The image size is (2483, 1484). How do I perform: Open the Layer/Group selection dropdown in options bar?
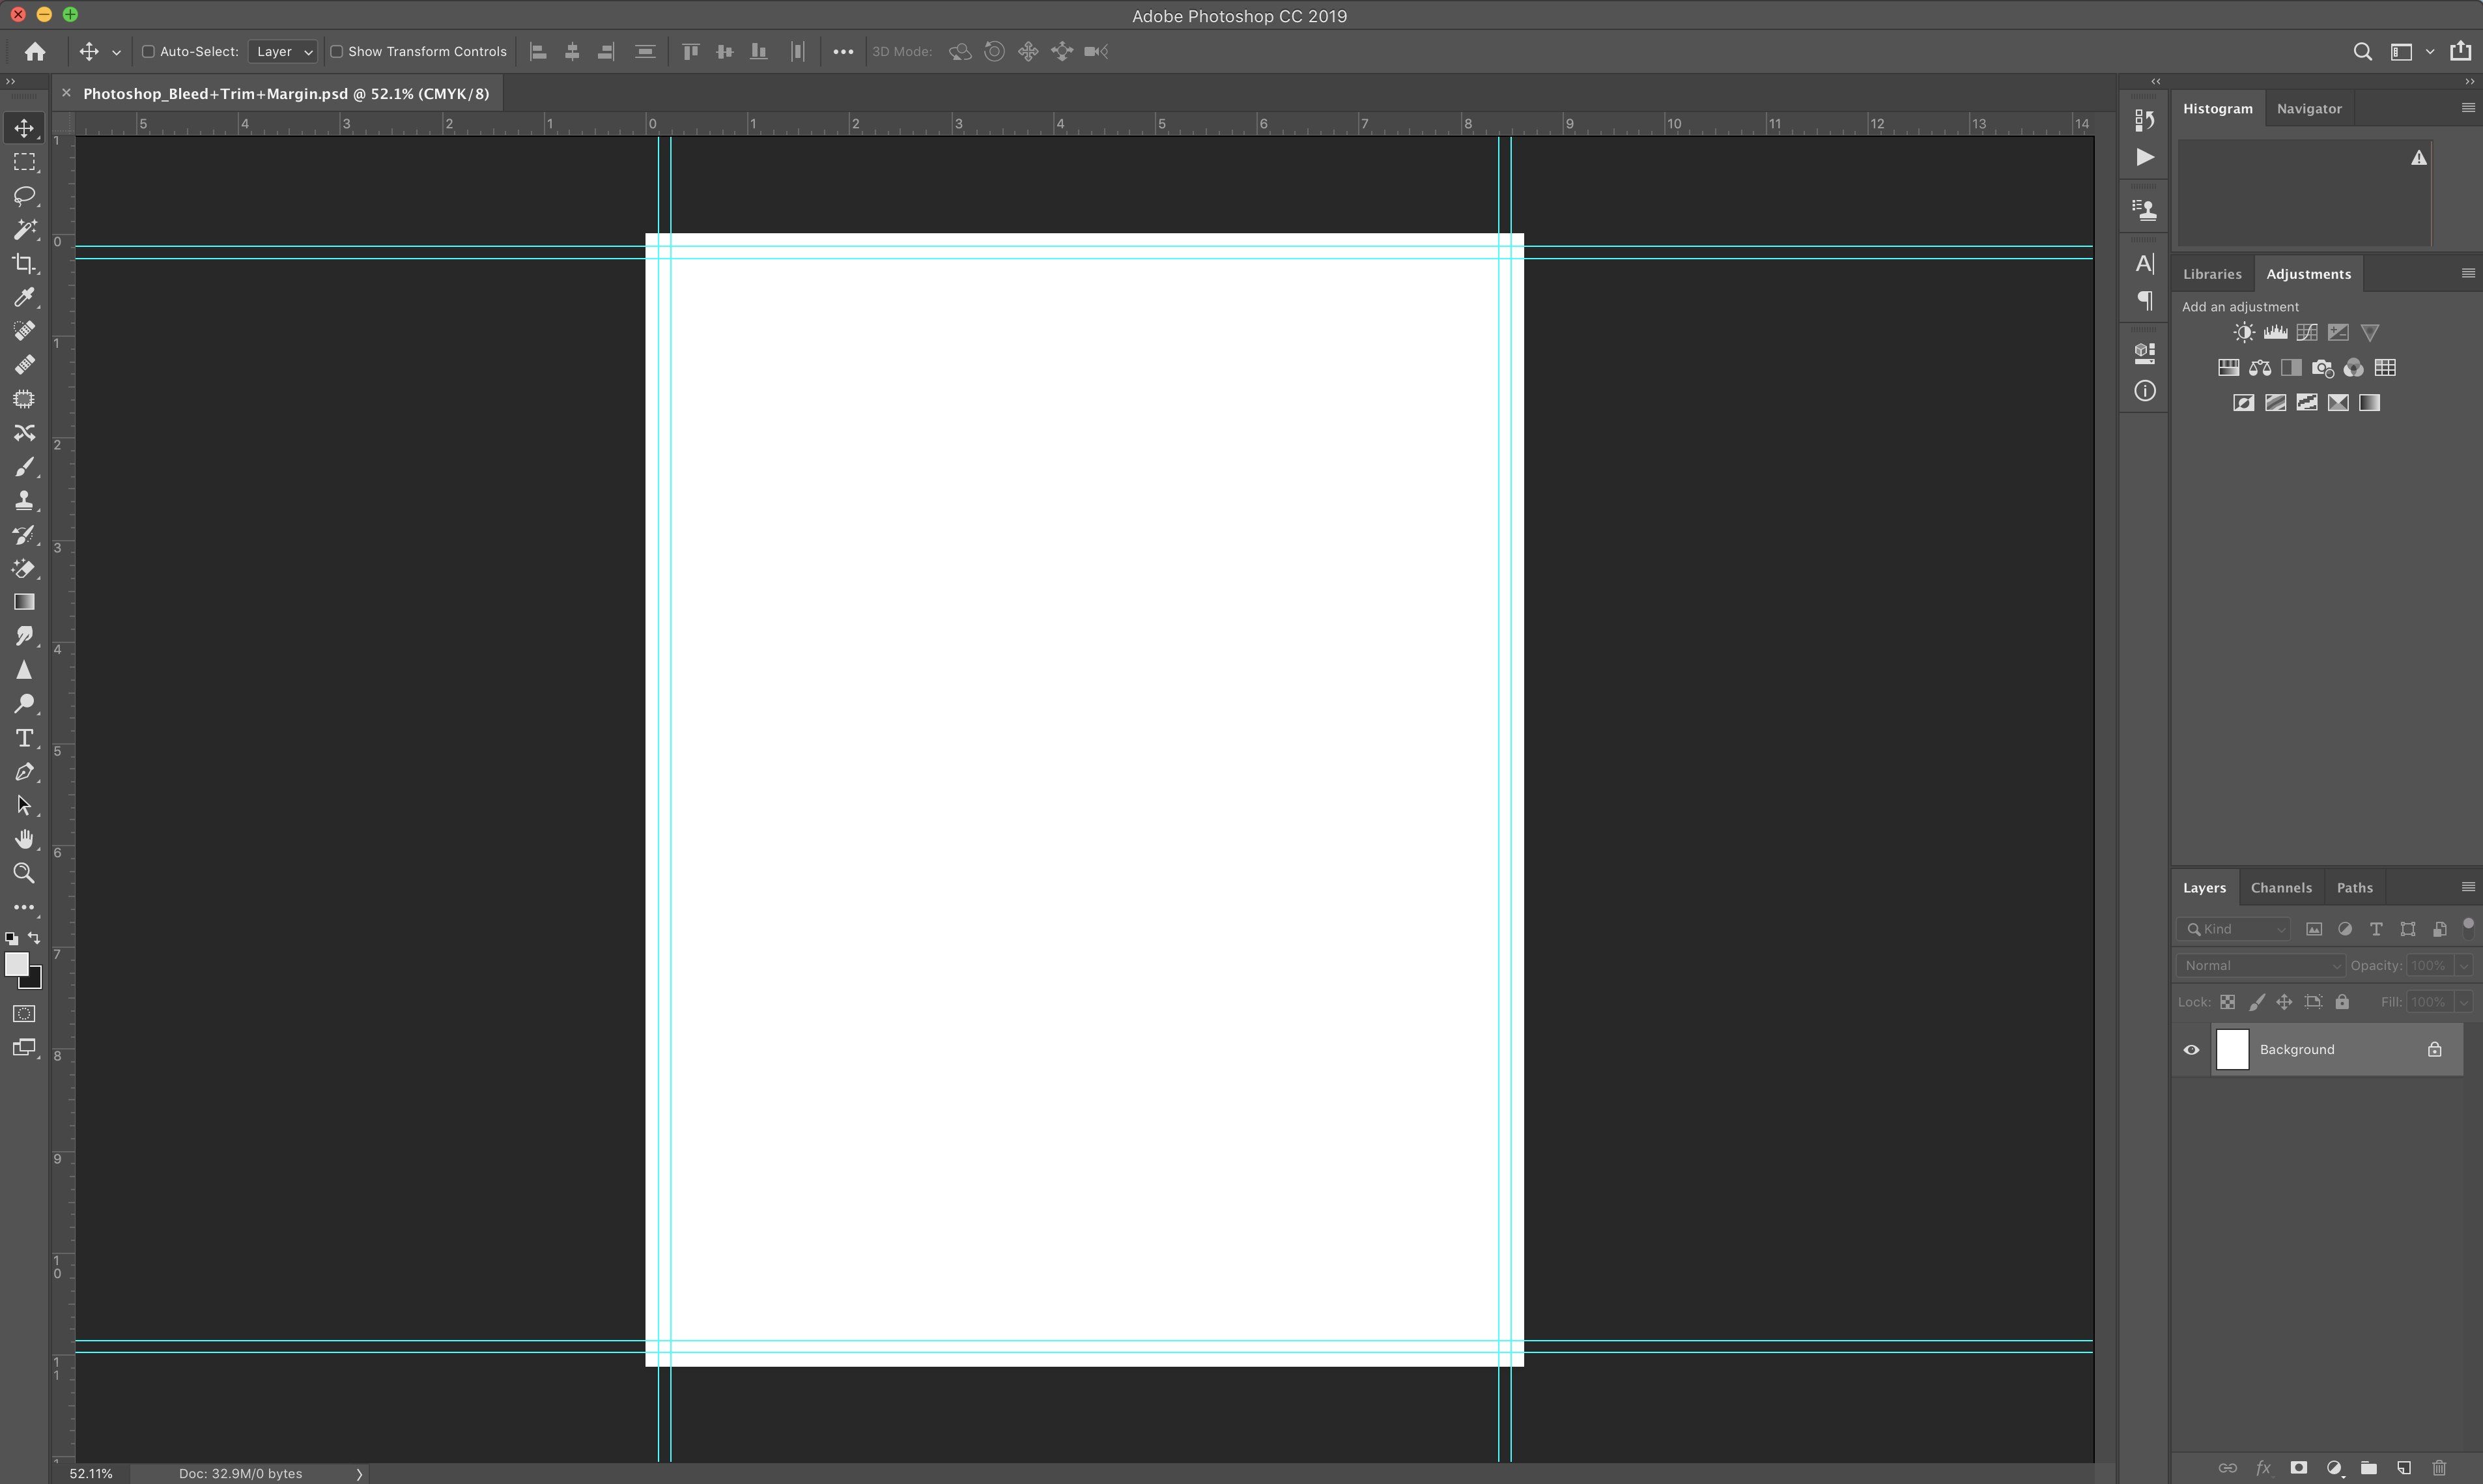[283, 51]
